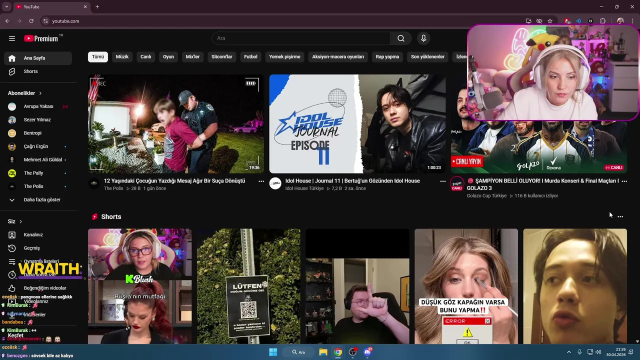Open Idol House Journal 11 video title

(x=352, y=181)
